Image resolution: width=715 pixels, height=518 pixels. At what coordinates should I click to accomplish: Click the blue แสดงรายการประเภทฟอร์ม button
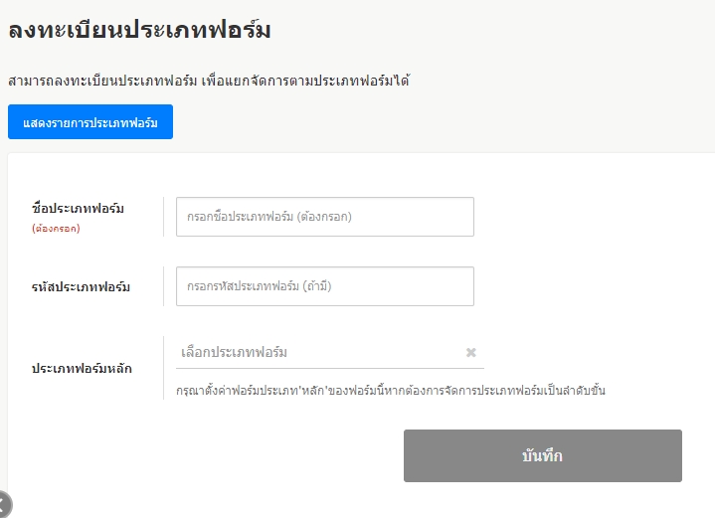point(90,122)
